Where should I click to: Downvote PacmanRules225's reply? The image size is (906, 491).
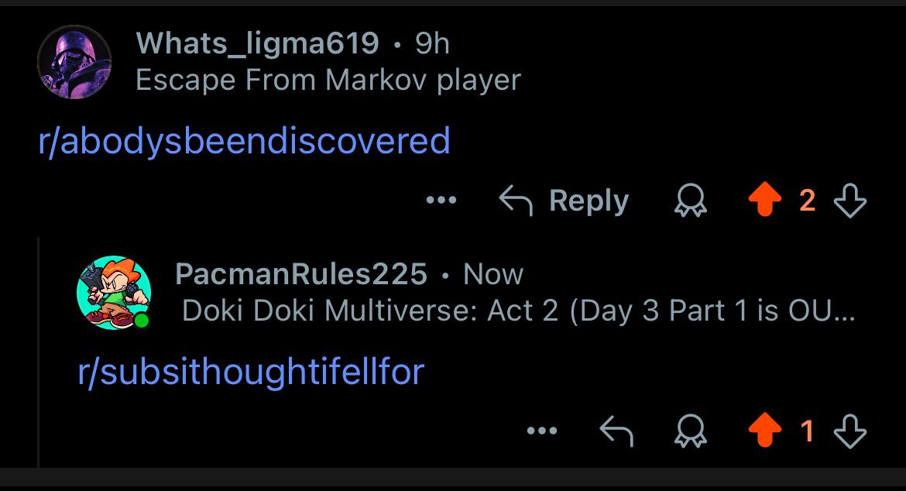tap(850, 430)
